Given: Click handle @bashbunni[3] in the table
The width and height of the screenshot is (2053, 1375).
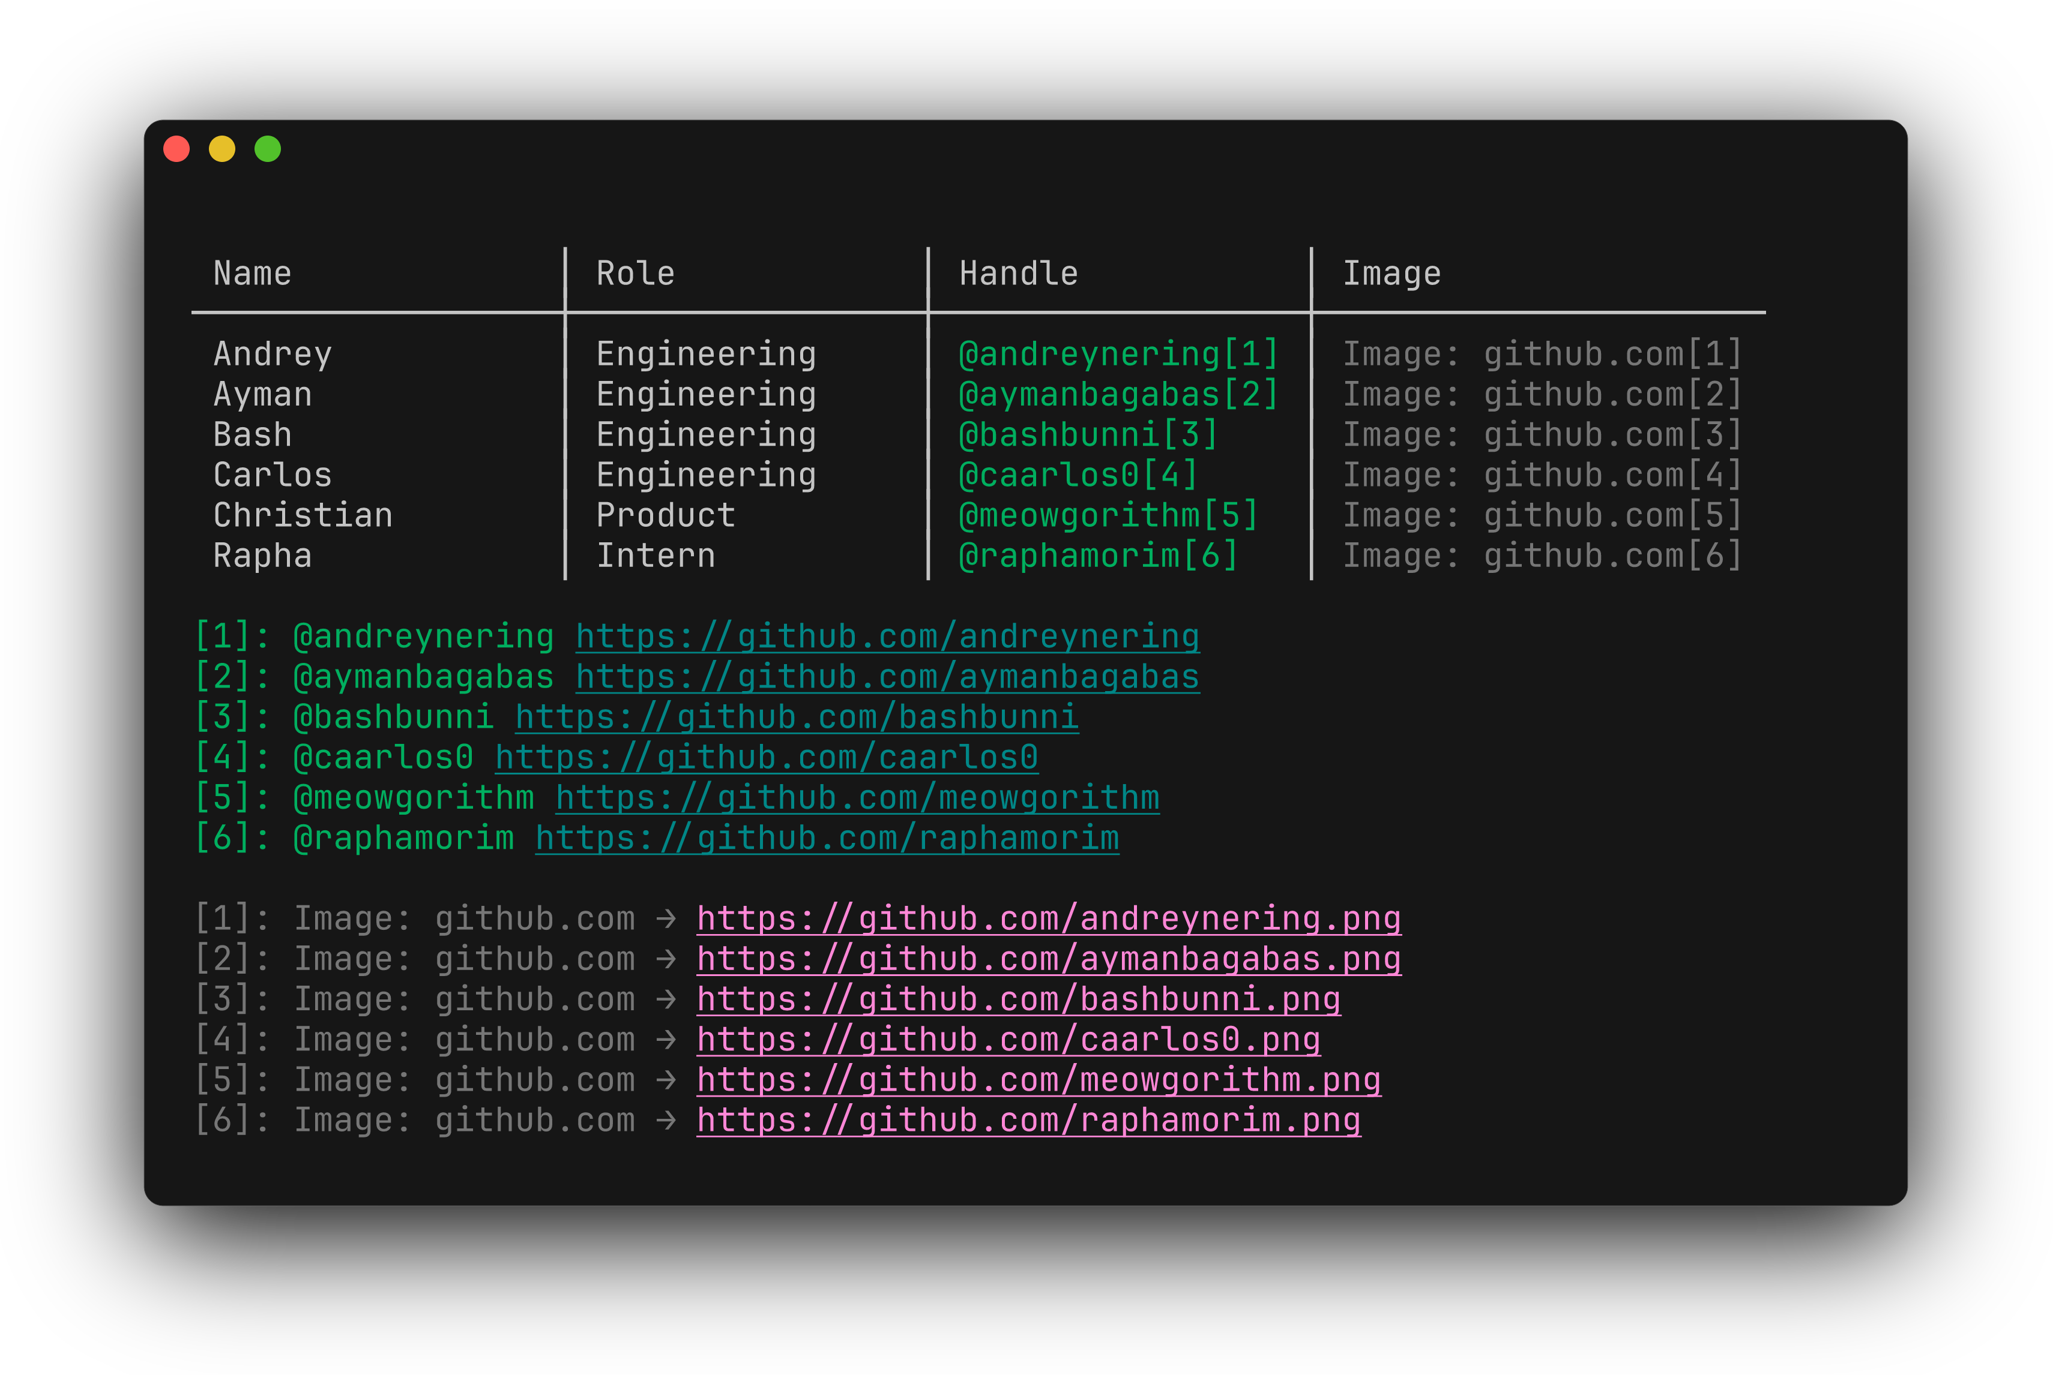Looking at the screenshot, I should tap(1089, 435).
